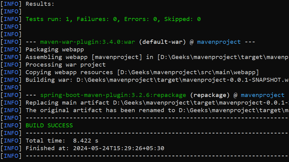Select the "maven-war-plugin:3.4.0:war" green text
The width and height of the screenshot is (289, 162).
[x=88, y=42]
